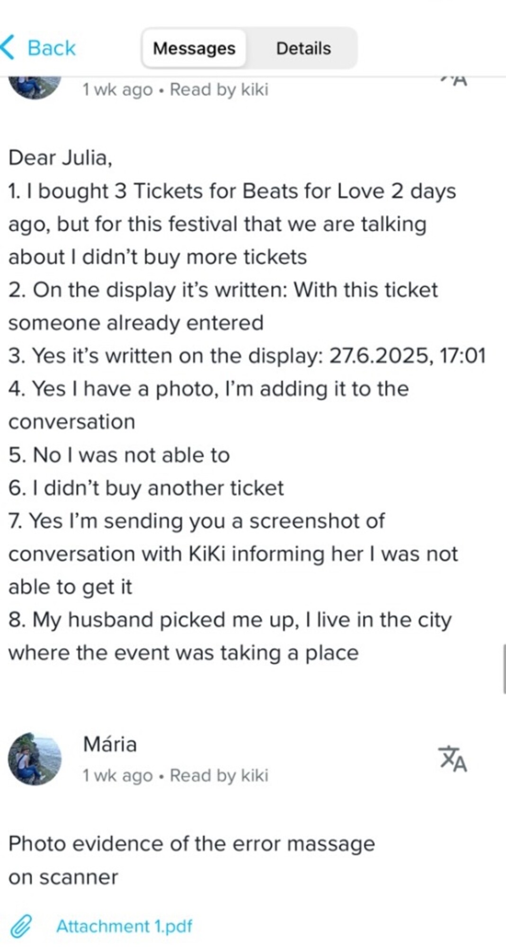This screenshot has width=506, height=947.
Task: Click the 'Dear Julia,' greeting line
Action: pos(60,158)
